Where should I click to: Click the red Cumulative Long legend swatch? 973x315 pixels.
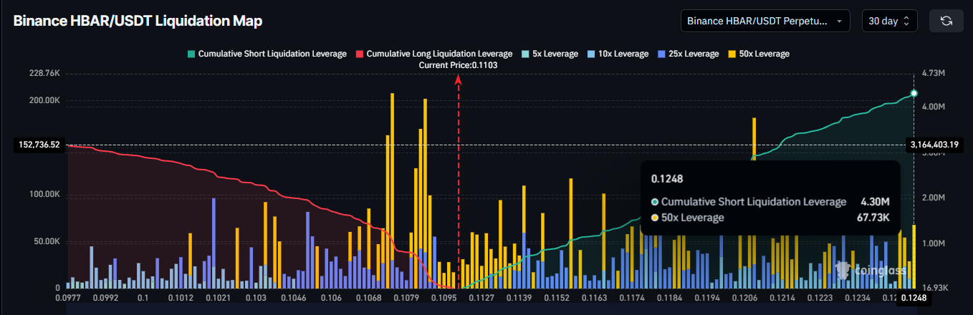[360, 54]
